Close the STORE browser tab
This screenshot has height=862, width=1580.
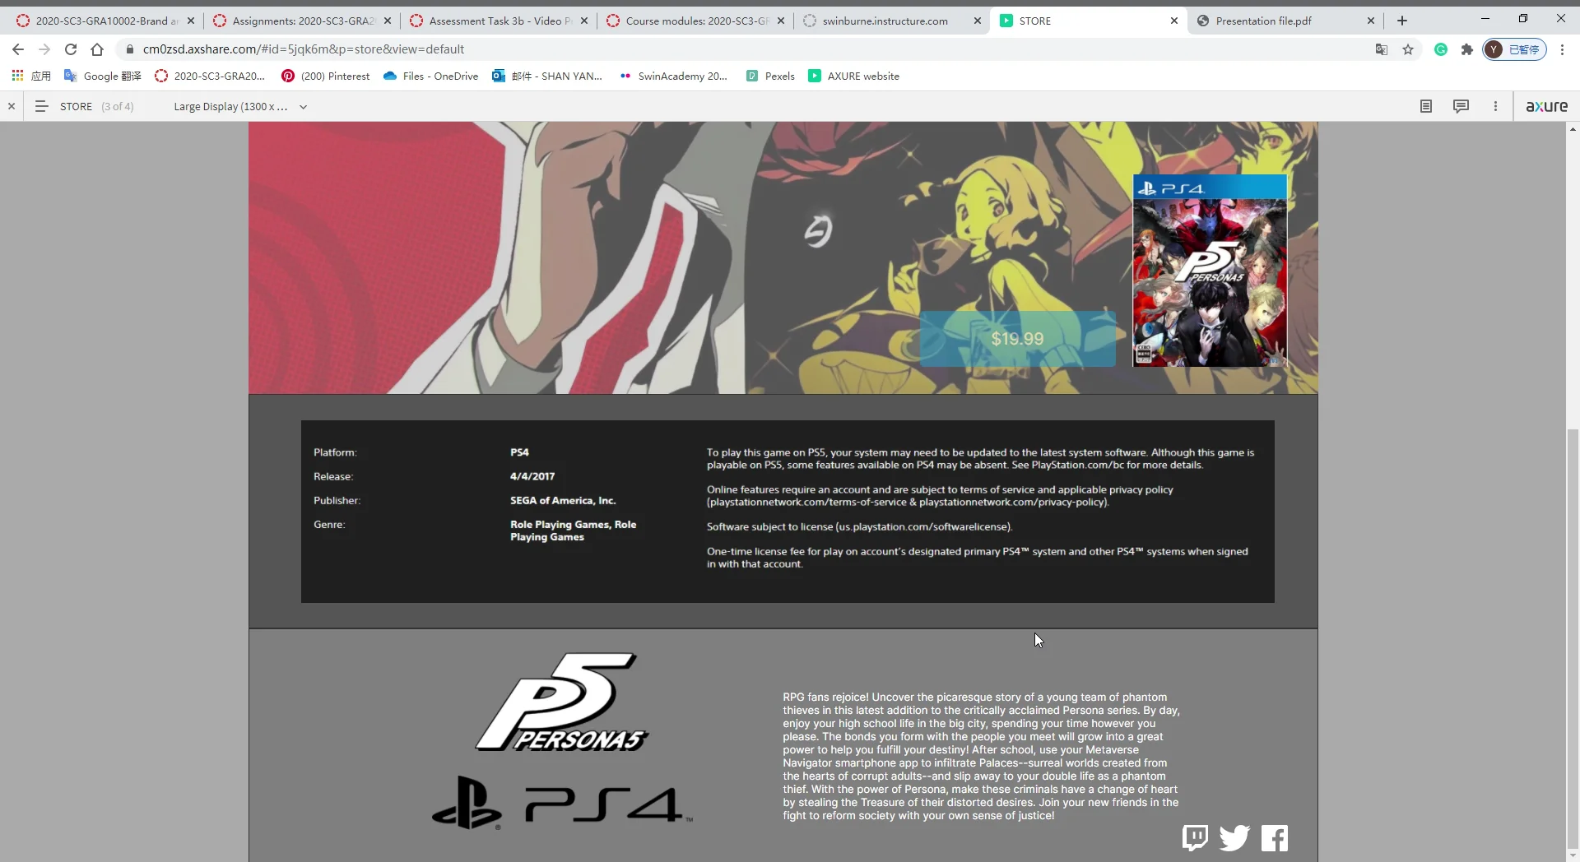[x=1174, y=21]
